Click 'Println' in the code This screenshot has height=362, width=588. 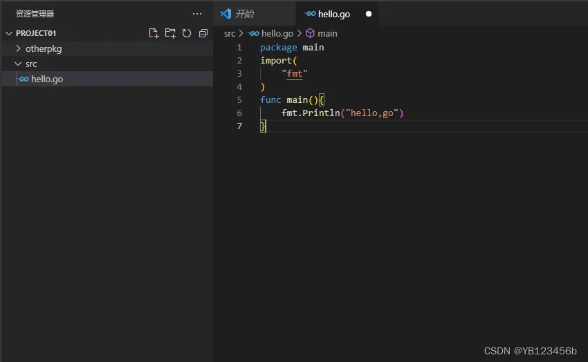(x=321, y=113)
